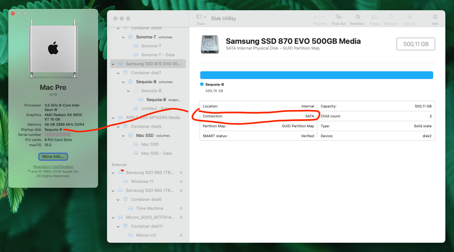The image size is (454, 252).
Task: Open the view dropdown chevron next to sidebar icon
Action: point(205,17)
